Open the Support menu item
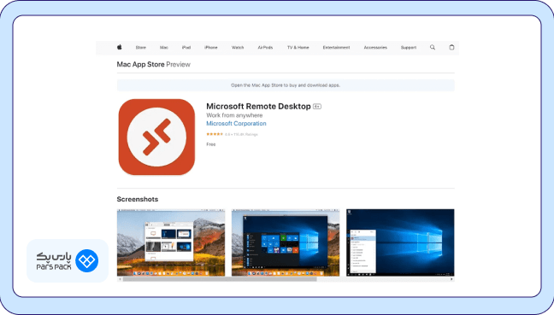This screenshot has height=315, width=554. 409,47
